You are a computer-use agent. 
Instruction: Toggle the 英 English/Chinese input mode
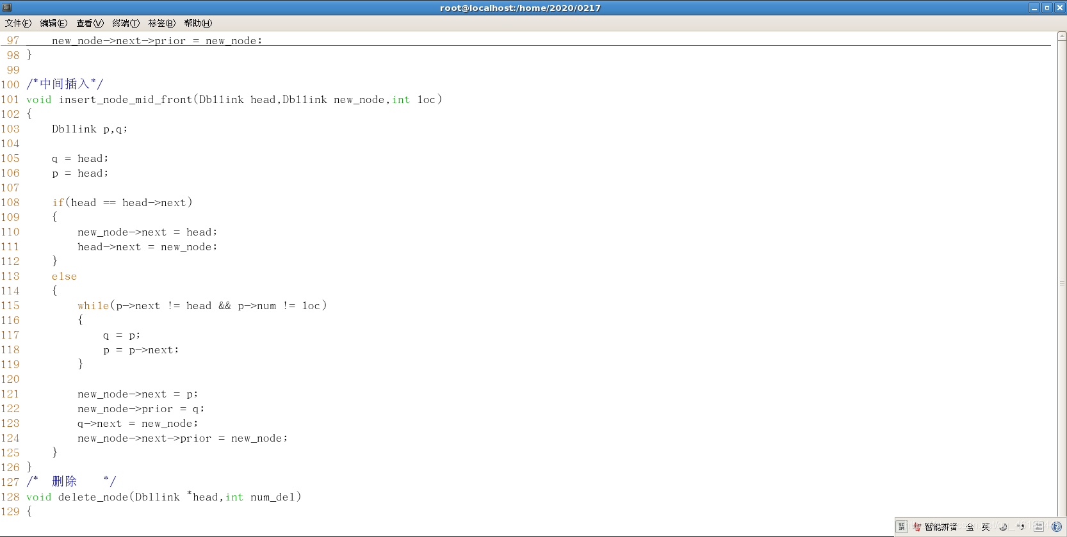tap(986, 527)
